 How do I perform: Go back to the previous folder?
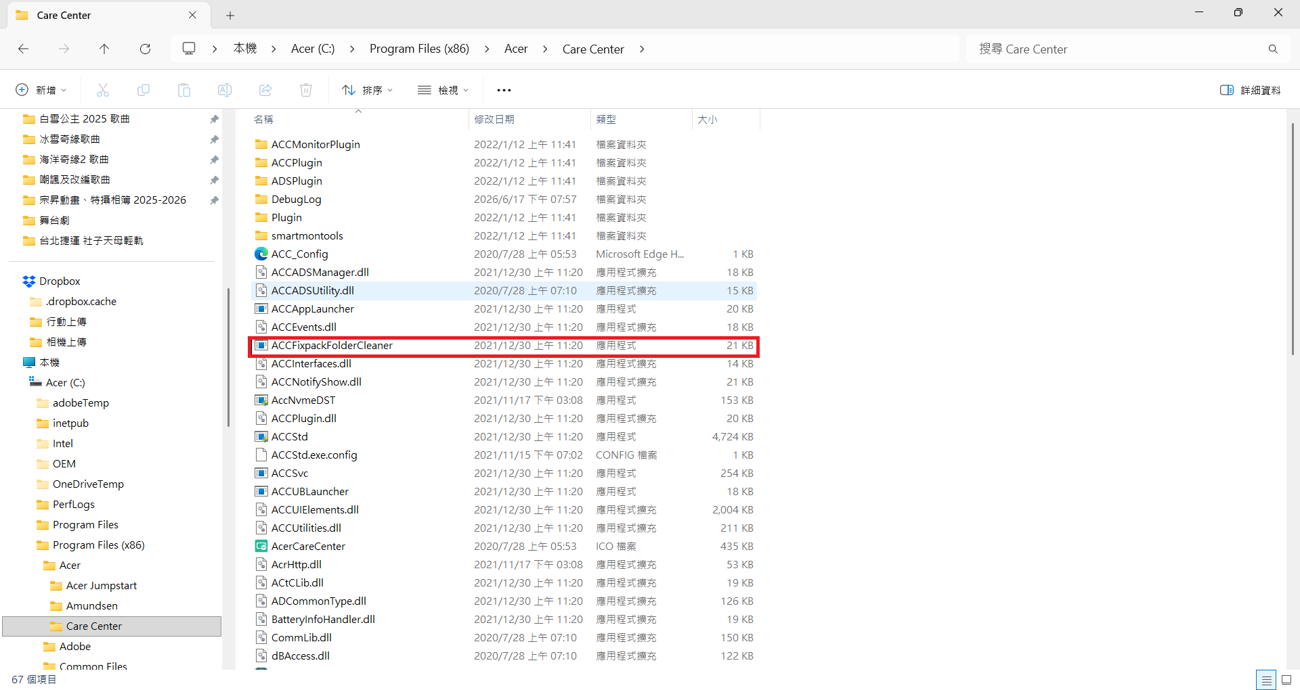24,49
